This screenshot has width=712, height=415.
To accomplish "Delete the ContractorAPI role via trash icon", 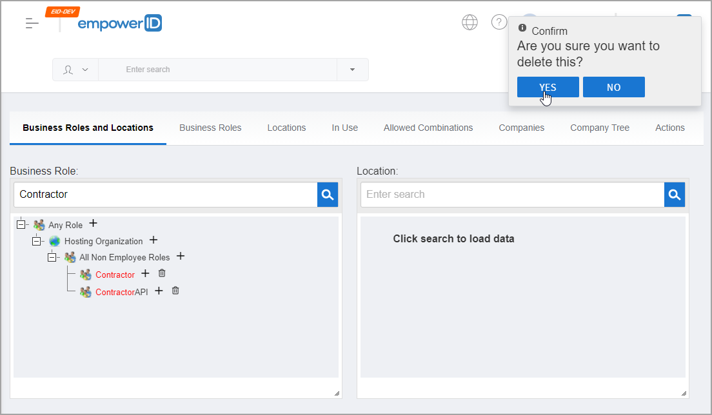I will 175,291.
